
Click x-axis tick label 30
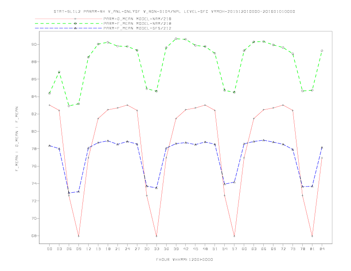(147, 249)
